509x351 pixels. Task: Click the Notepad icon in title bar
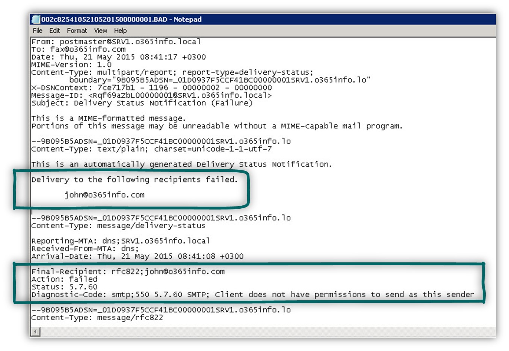click(36, 20)
